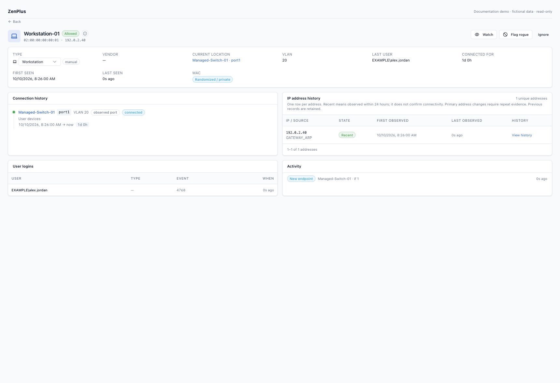560x383 pixels.
Task: Click the State column header
Action: [344, 120]
